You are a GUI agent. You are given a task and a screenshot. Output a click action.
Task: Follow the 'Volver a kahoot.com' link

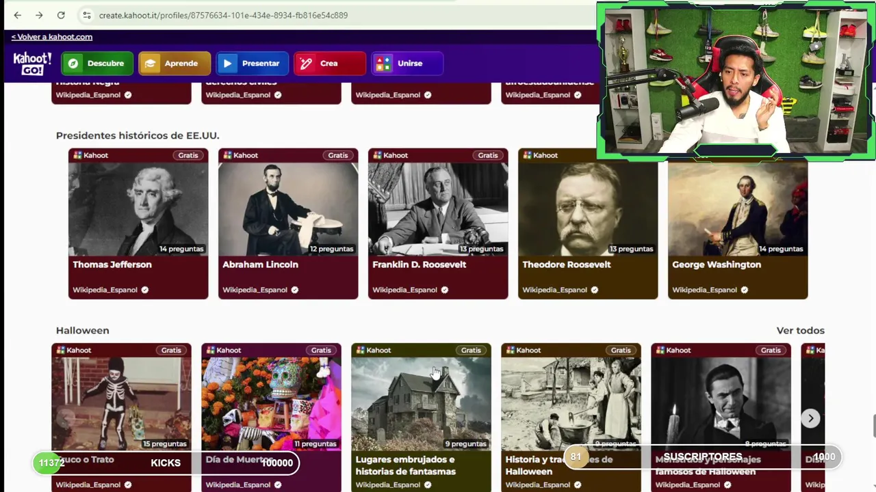pos(52,37)
